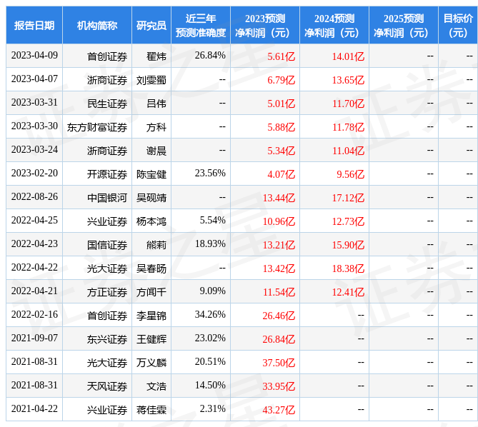Click the 2024预测净利润 column header
The height and width of the screenshot is (427, 478).
(x=334, y=25)
